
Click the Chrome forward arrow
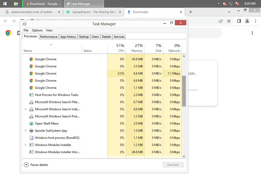(14, 21)
